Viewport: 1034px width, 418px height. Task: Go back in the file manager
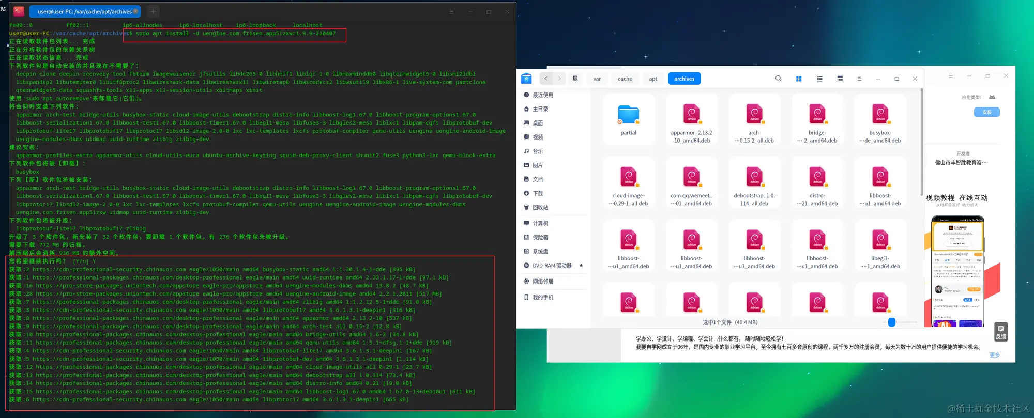[546, 79]
